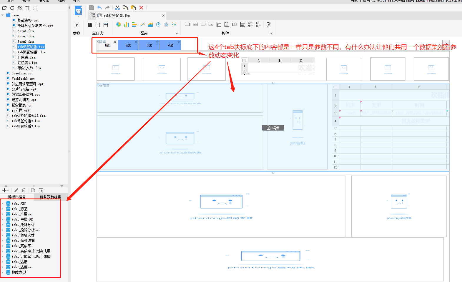The height and width of the screenshot is (282, 462).
Task: Select the 2线 tab
Action: [x=128, y=45]
